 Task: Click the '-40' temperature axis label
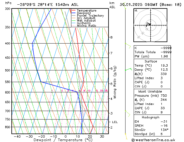point(17,136)
